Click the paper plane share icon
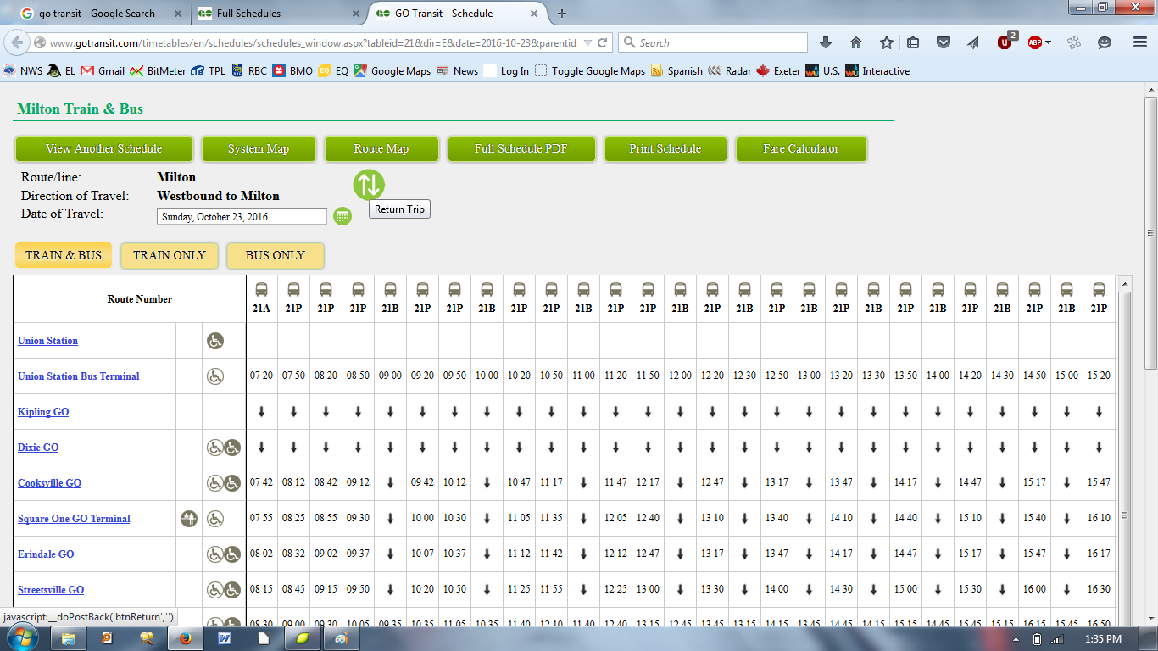The width and height of the screenshot is (1158, 651). [972, 42]
